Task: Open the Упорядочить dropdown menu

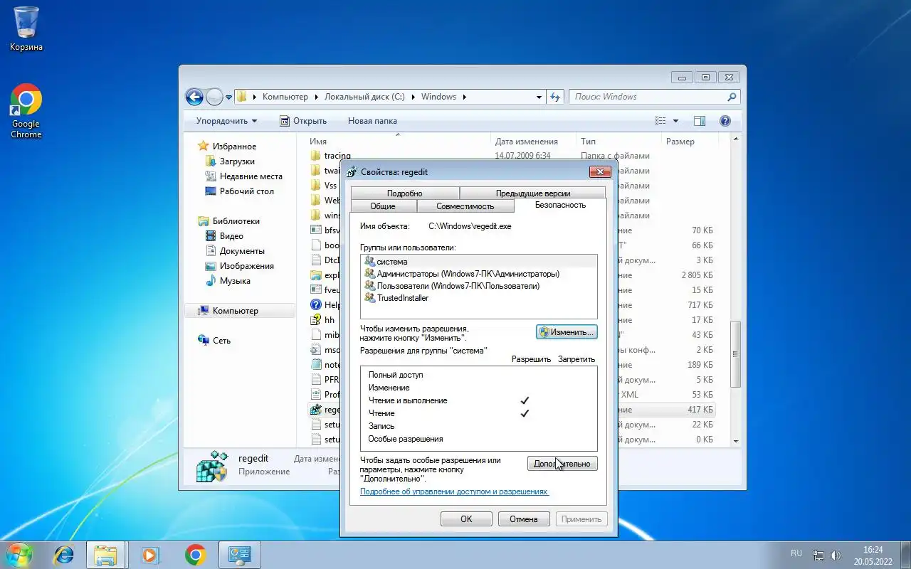Action: 226,121
